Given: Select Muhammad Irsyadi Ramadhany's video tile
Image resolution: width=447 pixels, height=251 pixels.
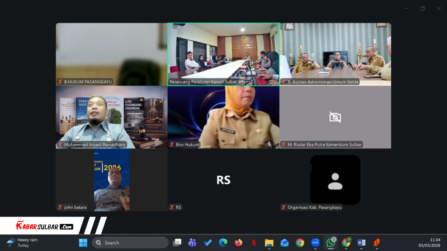Looking at the screenshot, I should click(x=111, y=117).
